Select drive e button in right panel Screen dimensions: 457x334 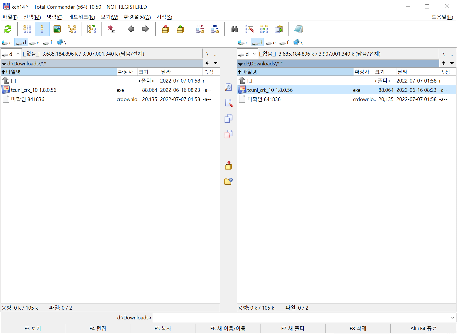coord(271,43)
